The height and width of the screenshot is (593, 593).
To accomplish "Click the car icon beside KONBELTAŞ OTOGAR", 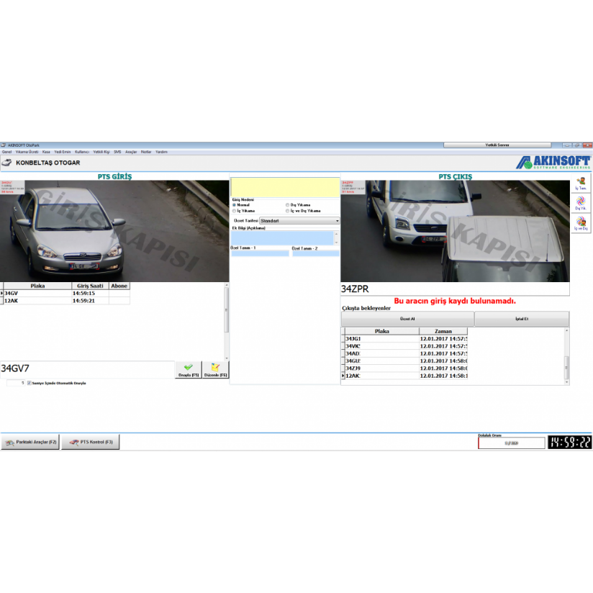I will pyautogui.click(x=7, y=163).
